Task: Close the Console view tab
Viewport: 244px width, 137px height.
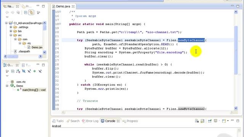Action: [x=118, y=121]
